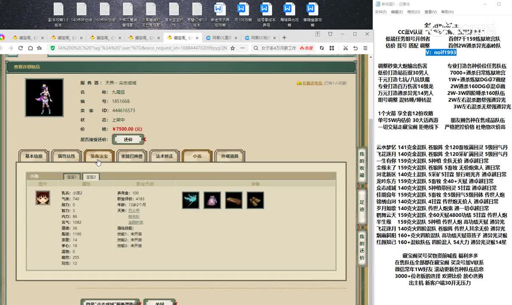Click the browser address bar URL

coord(142,48)
